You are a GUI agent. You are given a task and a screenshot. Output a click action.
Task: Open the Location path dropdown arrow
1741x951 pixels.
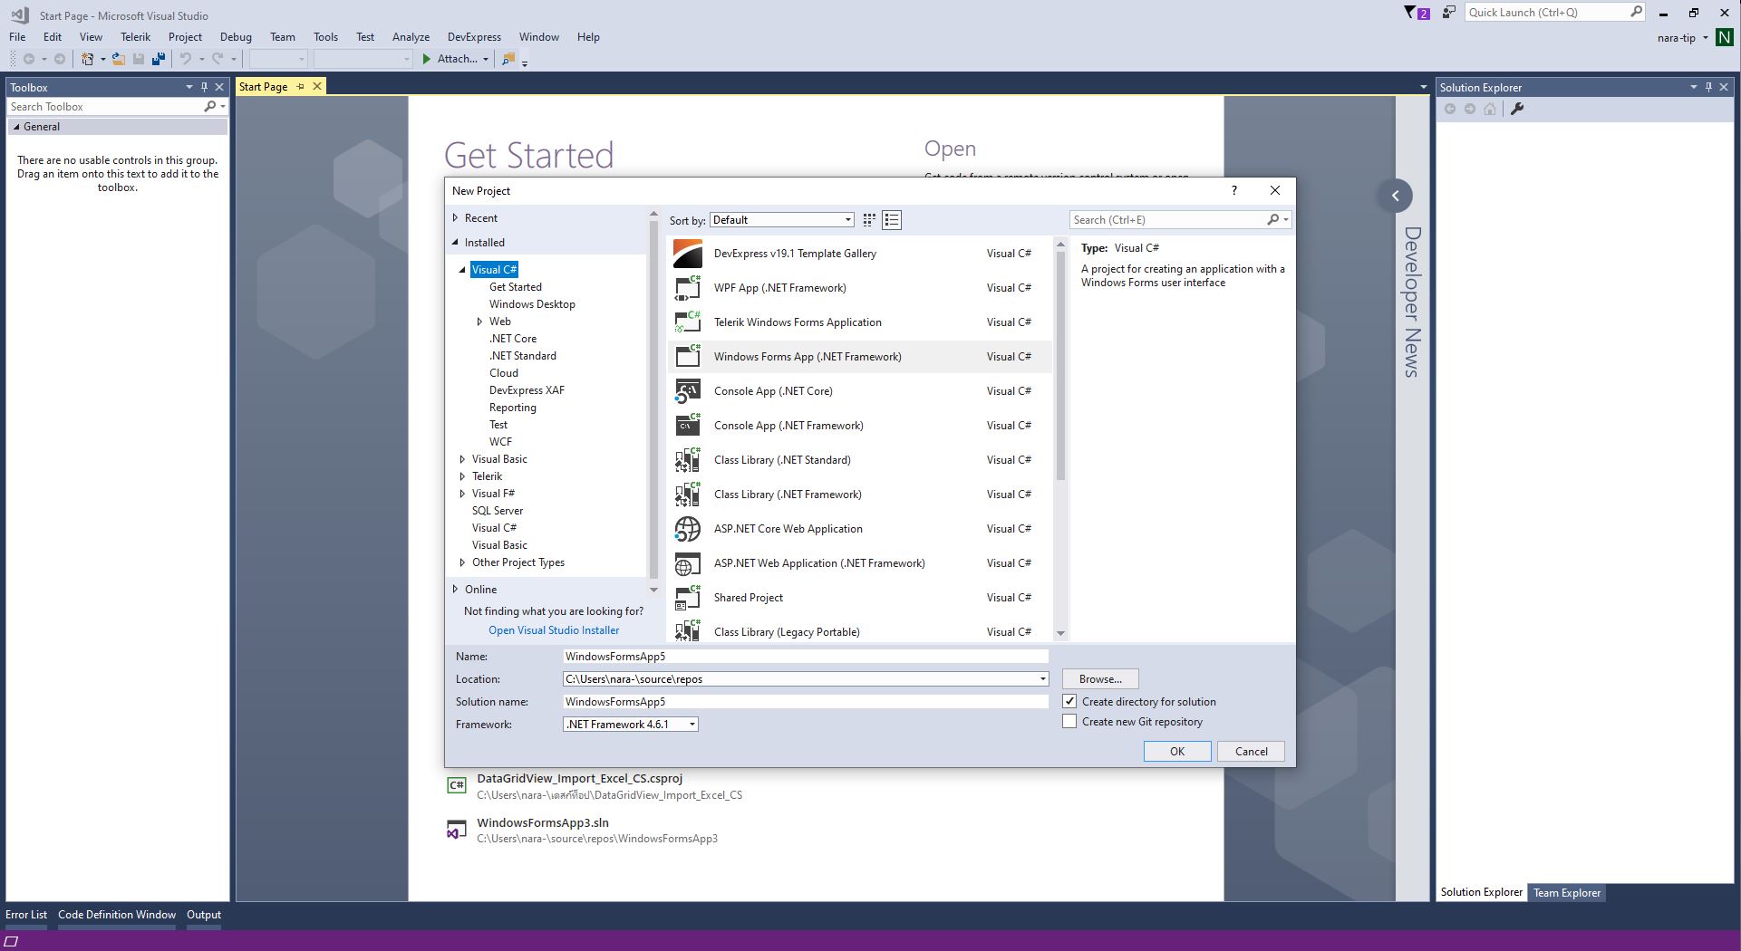tap(1042, 679)
